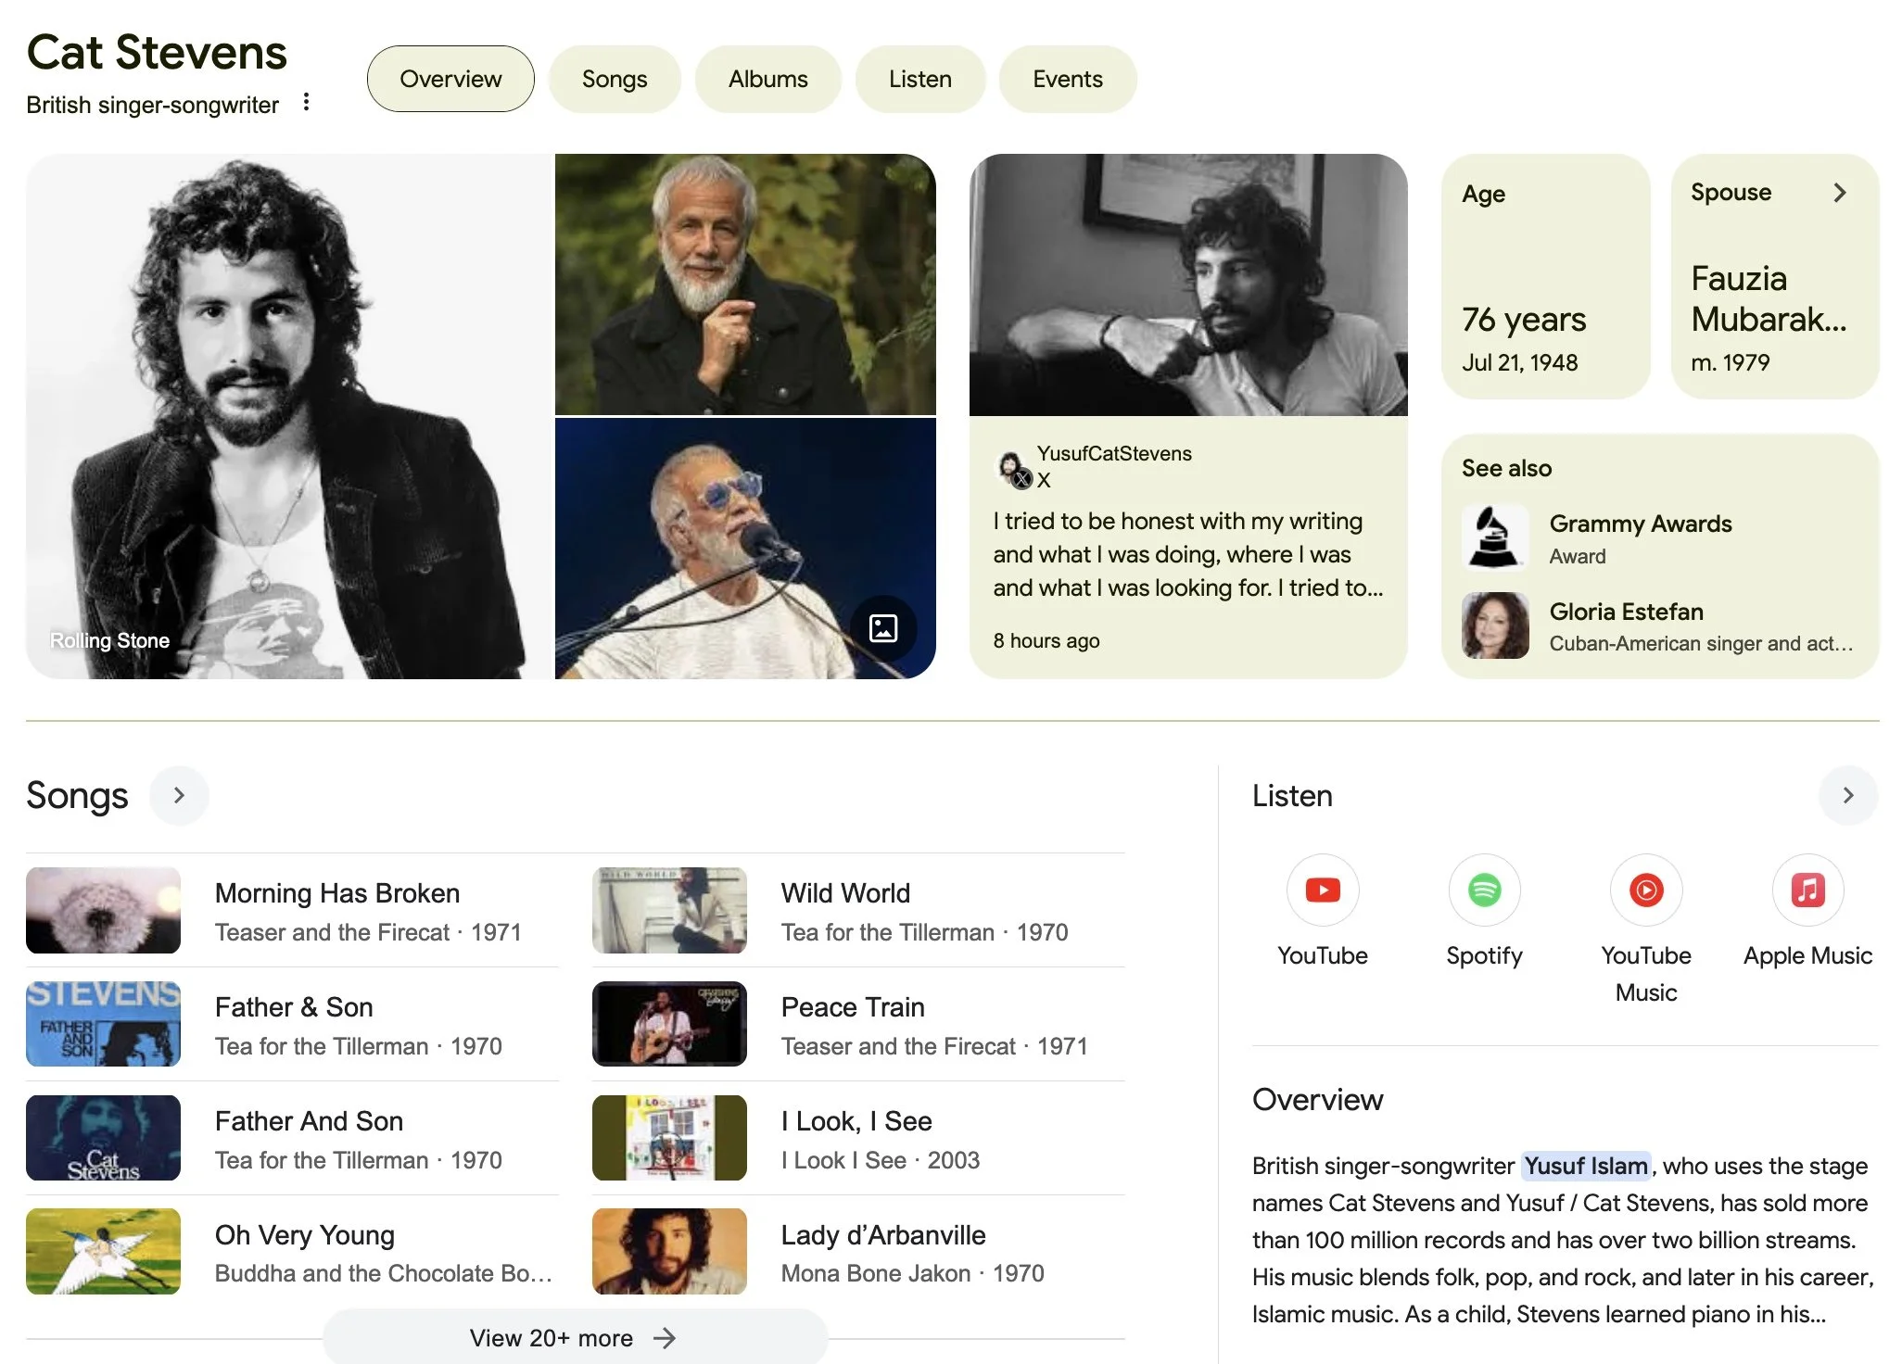Switch to the Albums tab
Screen dimensions: 1902x1364
(x=767, y=79)
